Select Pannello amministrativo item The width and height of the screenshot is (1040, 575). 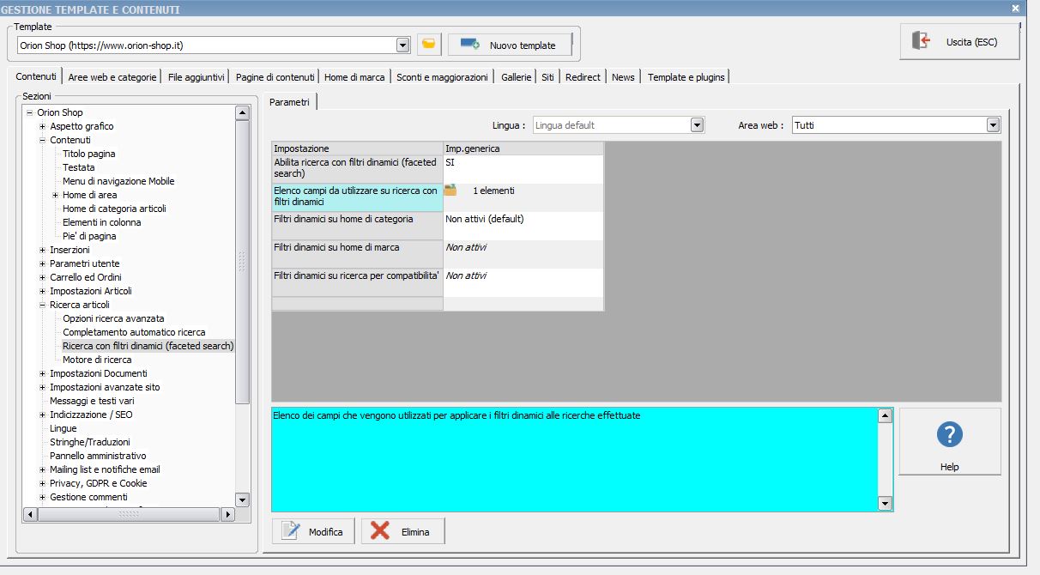[98, 456]
